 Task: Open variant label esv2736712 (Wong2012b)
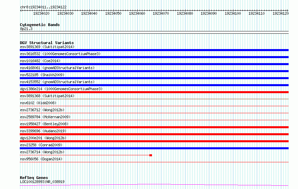tap(42, 110)
